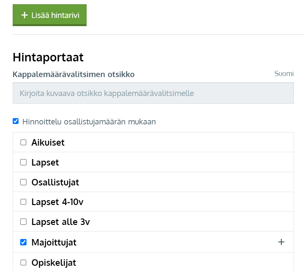The height and width of the screenshot is (271, 305).
Task: Click the plus icon in Majoittujat row
Action: (281, 242)
